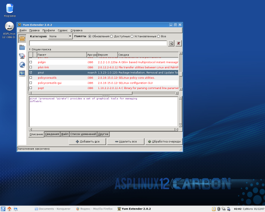The height and width of the screenshot is (212, 265).
Task: Sort by the Пакет column header
Action: (62, 55)
